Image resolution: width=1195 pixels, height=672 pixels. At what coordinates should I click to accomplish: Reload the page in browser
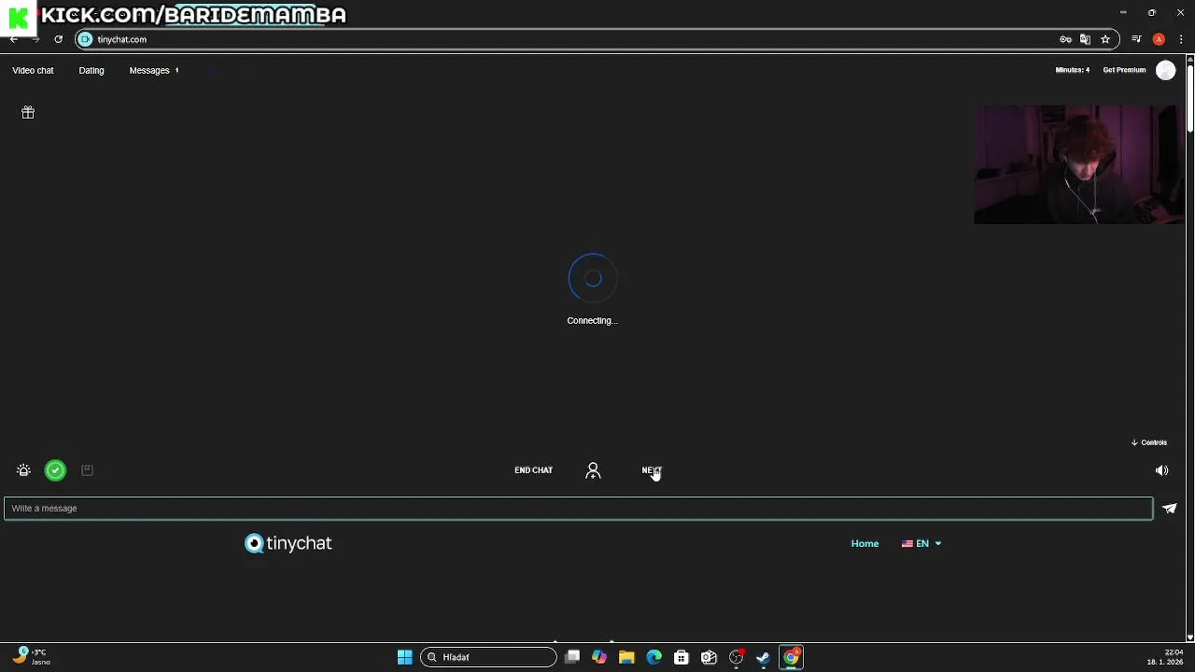58,39
